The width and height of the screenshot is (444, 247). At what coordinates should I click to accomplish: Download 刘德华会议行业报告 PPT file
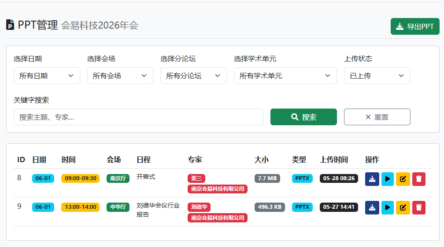pyautogui.click(x=372, y=207)
